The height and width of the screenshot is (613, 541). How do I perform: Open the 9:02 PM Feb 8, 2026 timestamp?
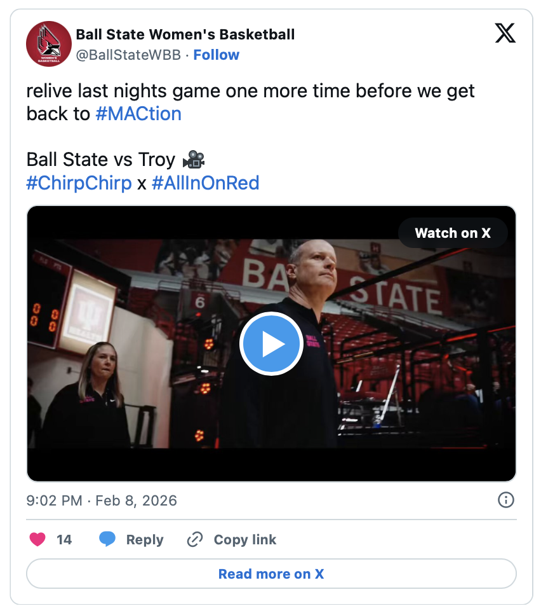[x=102, y=500]
